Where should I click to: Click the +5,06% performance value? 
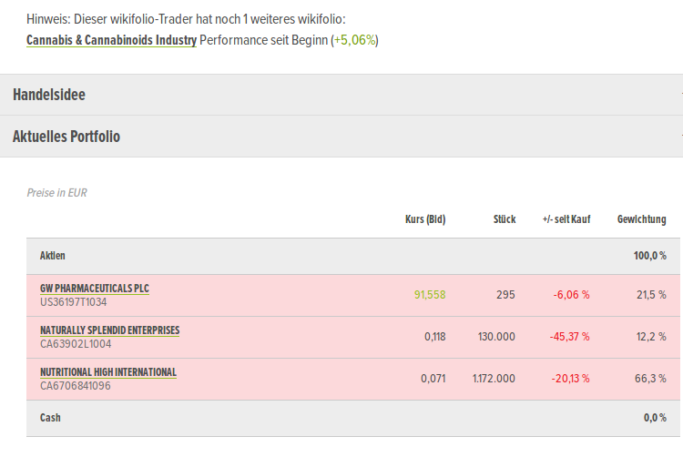[x=354, y=40]
